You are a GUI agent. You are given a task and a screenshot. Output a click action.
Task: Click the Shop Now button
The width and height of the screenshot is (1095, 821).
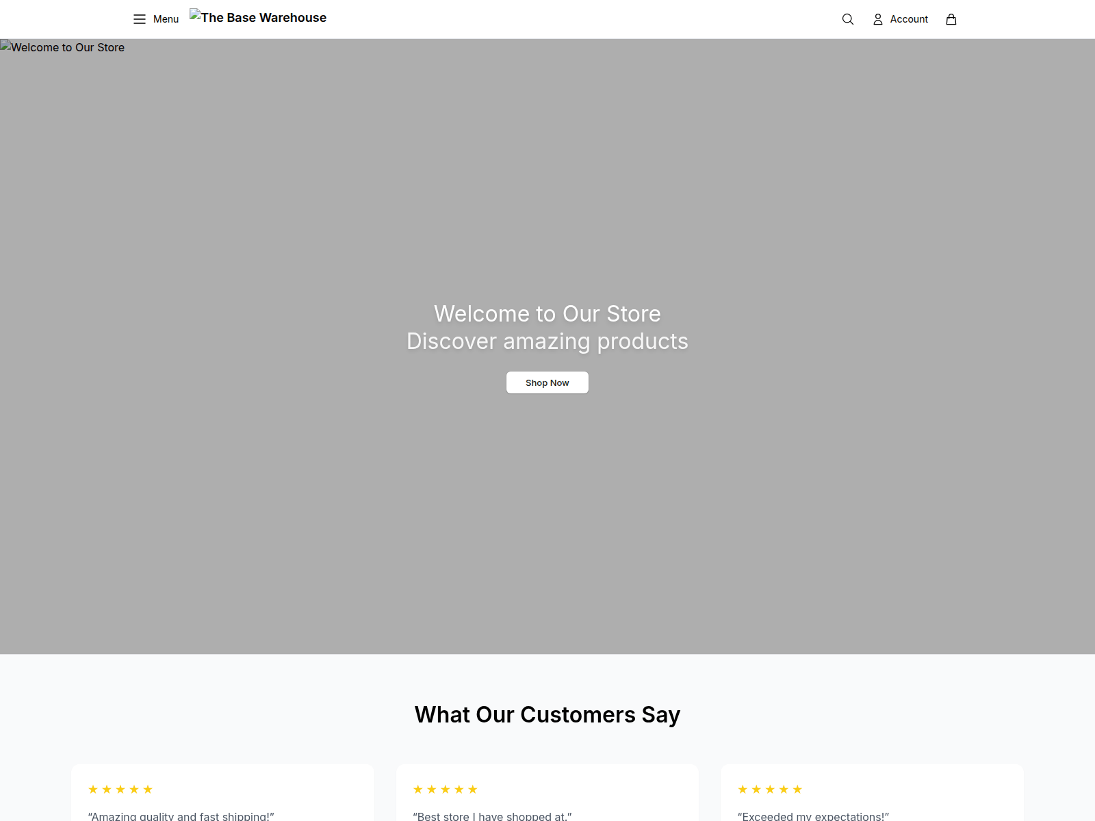coord(547,382)
